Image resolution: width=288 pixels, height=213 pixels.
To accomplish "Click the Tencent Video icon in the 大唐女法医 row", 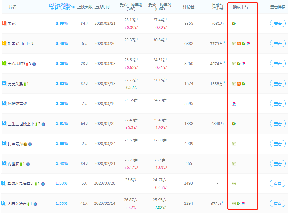I will click(239, 203).
